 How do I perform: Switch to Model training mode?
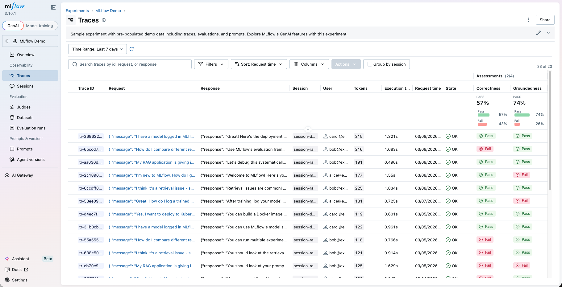coord(40,26)
